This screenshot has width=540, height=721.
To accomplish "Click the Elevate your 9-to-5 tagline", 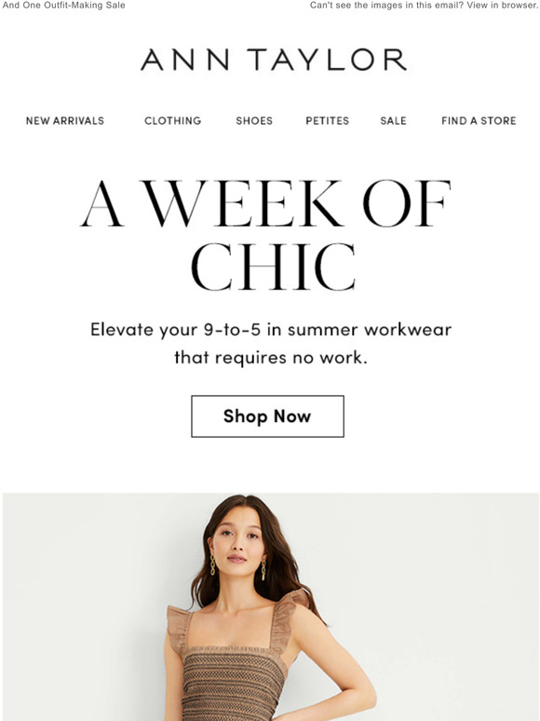I will (x=271, y=330).
